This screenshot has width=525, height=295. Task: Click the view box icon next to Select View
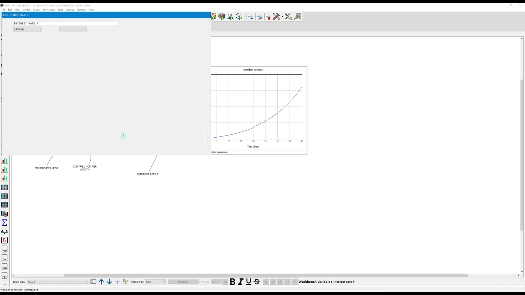[94, 282]
